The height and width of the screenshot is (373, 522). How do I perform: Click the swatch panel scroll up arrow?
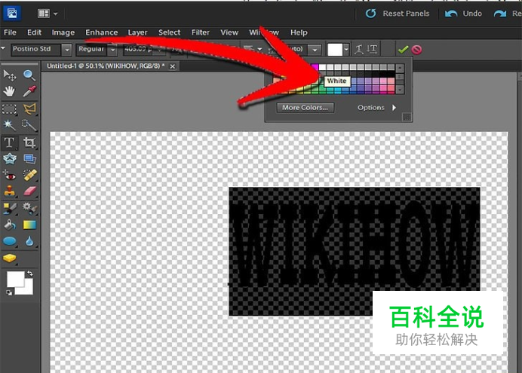click(x=400, y=68)
